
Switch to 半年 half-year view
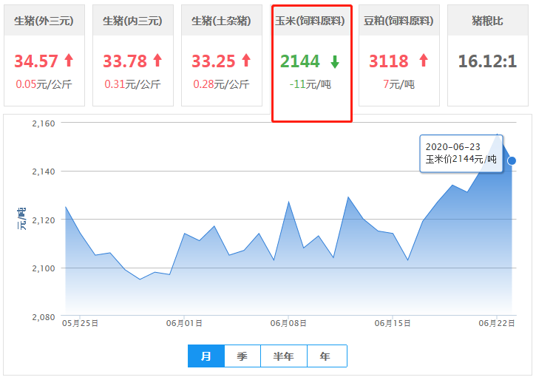pos(284,356)
